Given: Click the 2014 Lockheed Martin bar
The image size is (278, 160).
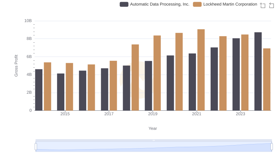Looking at the screenshot, I should click(48, 86).
